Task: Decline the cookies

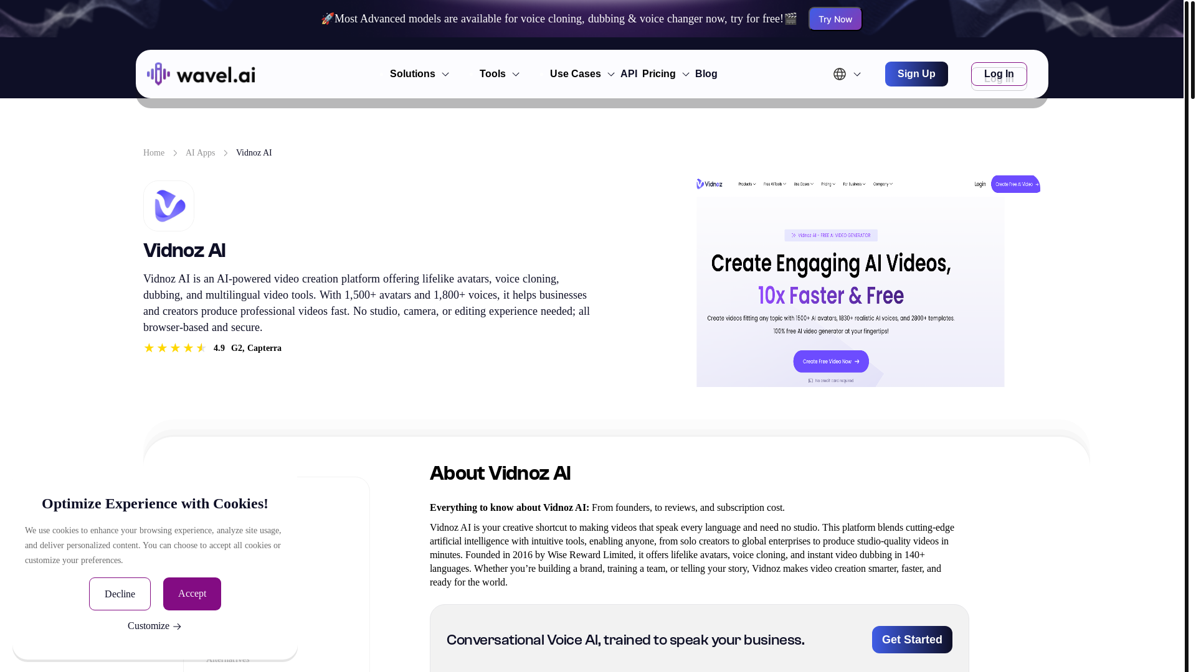Action: [x=120, y=594]
